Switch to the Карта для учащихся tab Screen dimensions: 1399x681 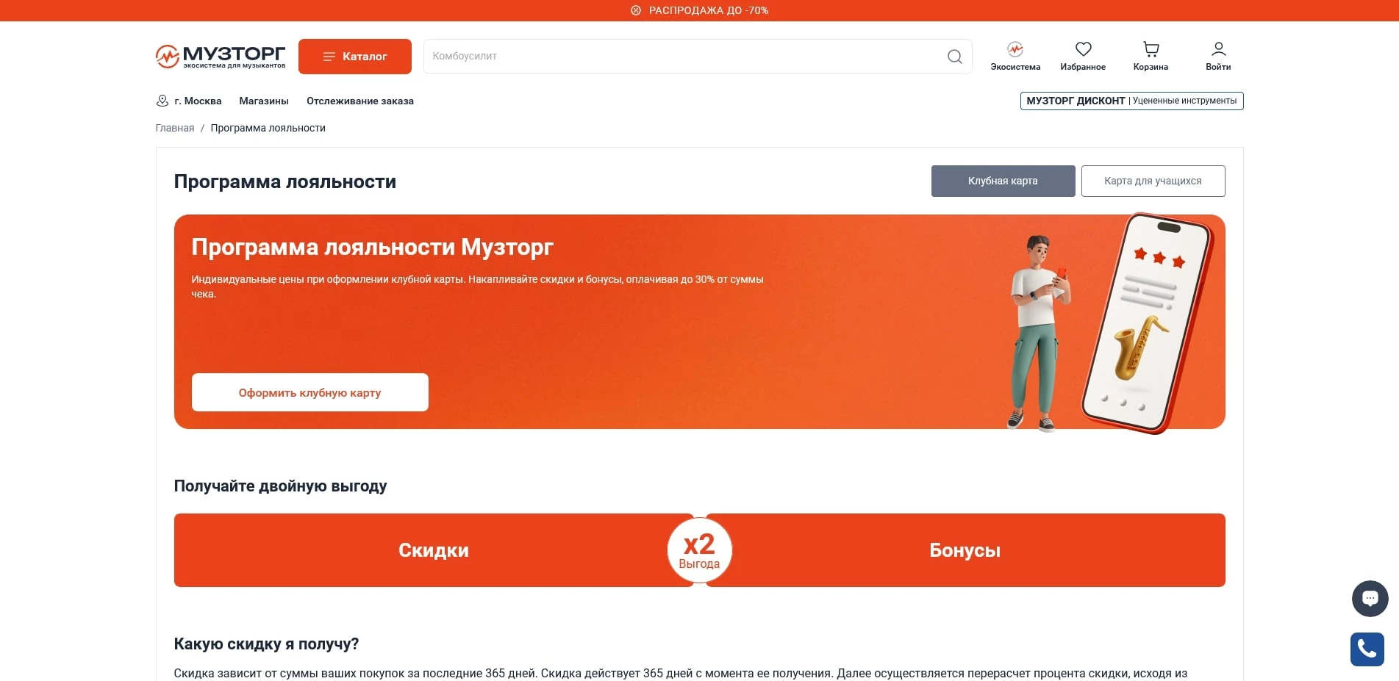(x=1153, y=181)
